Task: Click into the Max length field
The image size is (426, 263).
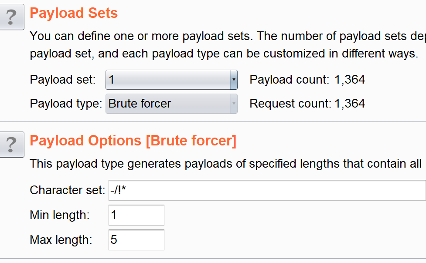Action: (136, 240)
